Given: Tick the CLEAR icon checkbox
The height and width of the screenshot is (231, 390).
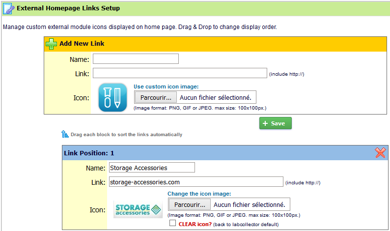Looking at the screenshot, I should (x=172, y=223).
